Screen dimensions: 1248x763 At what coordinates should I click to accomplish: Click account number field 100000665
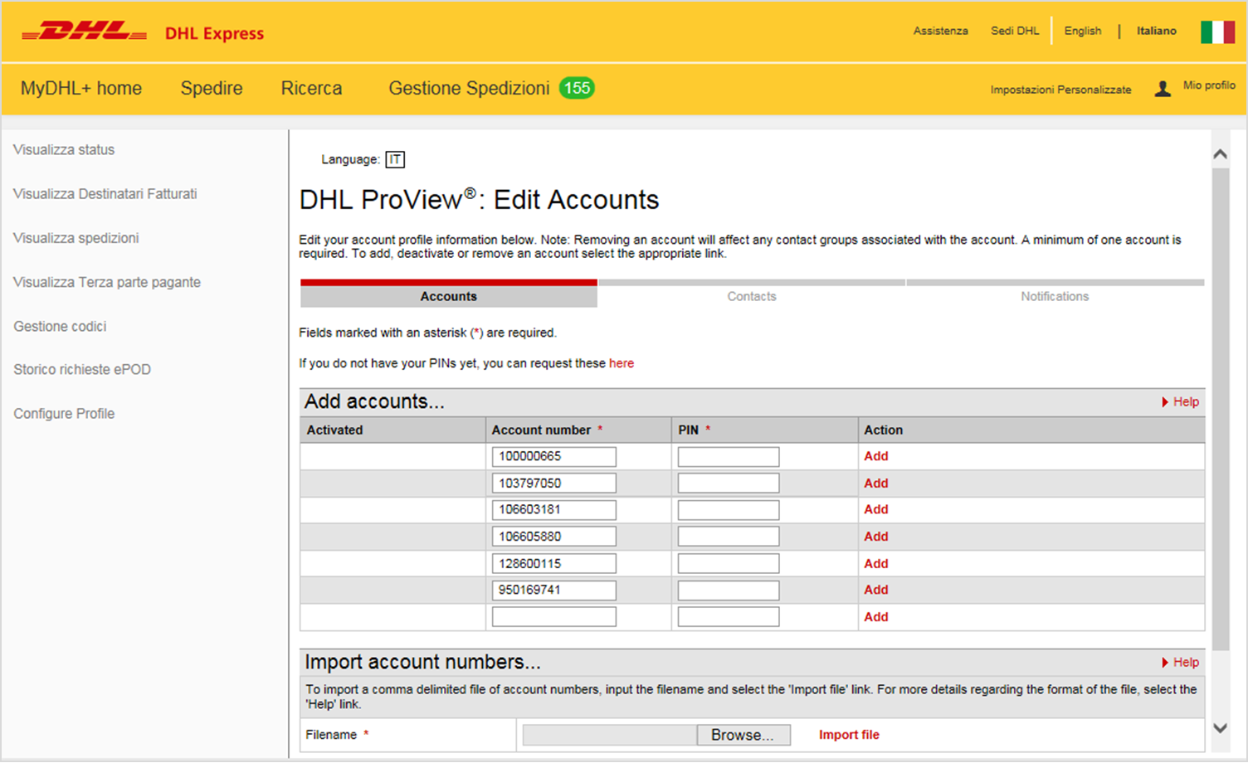[x=554, y=456]
